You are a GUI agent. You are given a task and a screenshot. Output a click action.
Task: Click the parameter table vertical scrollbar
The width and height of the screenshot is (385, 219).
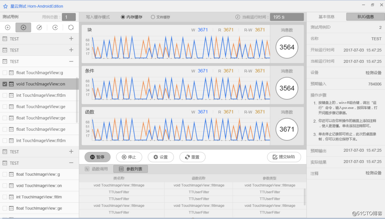tap(305, 197)
